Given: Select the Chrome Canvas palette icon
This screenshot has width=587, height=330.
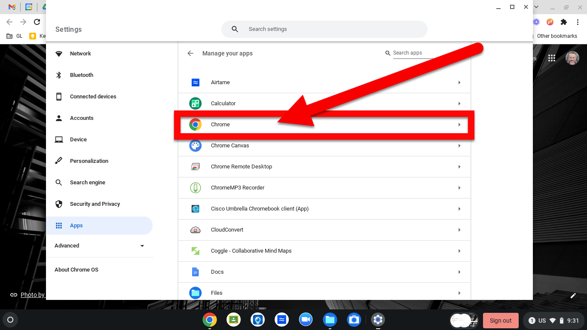Looking at the screenshot, I should point(195,146).
